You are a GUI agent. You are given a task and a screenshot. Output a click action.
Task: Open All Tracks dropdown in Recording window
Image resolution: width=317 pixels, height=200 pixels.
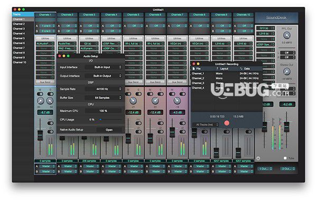[206, 125]
